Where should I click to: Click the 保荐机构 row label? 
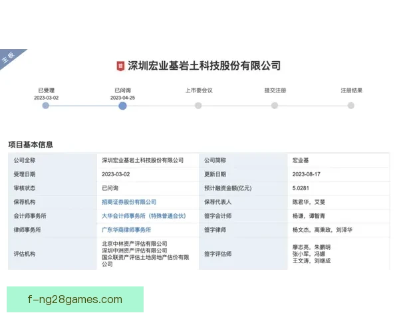[25, 202]
